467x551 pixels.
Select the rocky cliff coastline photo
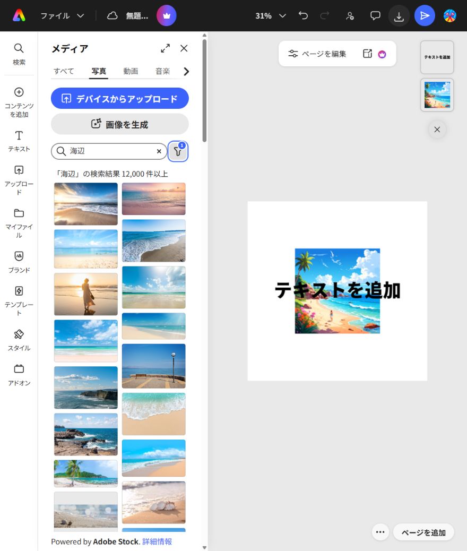pyautogui.click(x=86, y=388)
